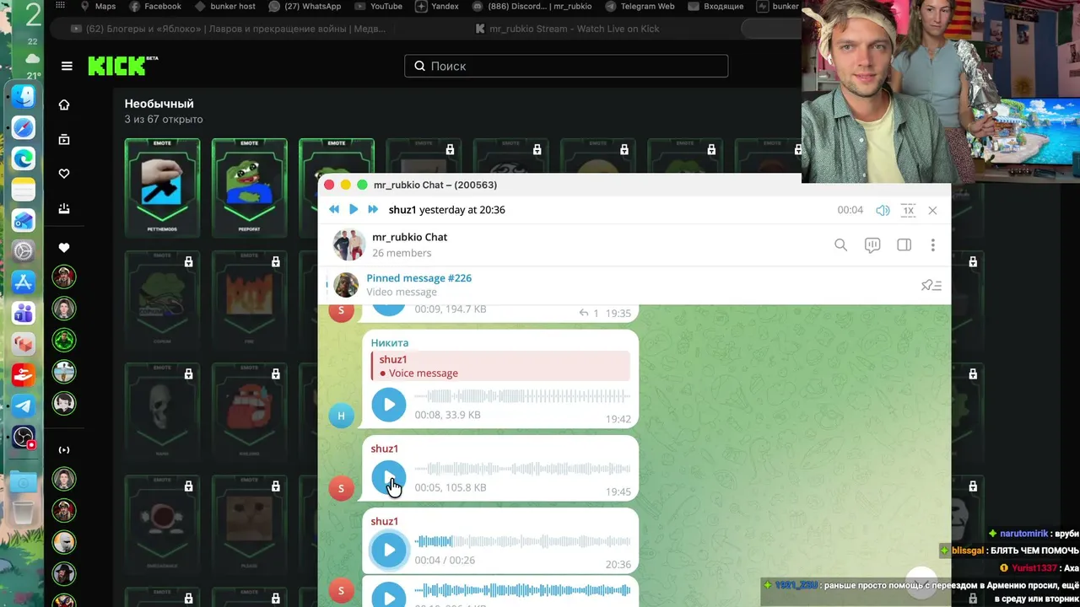Viewport: 1080px width, 607px height.
Task: Open the mr_rubkio Chat group avatar
Action: point(348,244)
